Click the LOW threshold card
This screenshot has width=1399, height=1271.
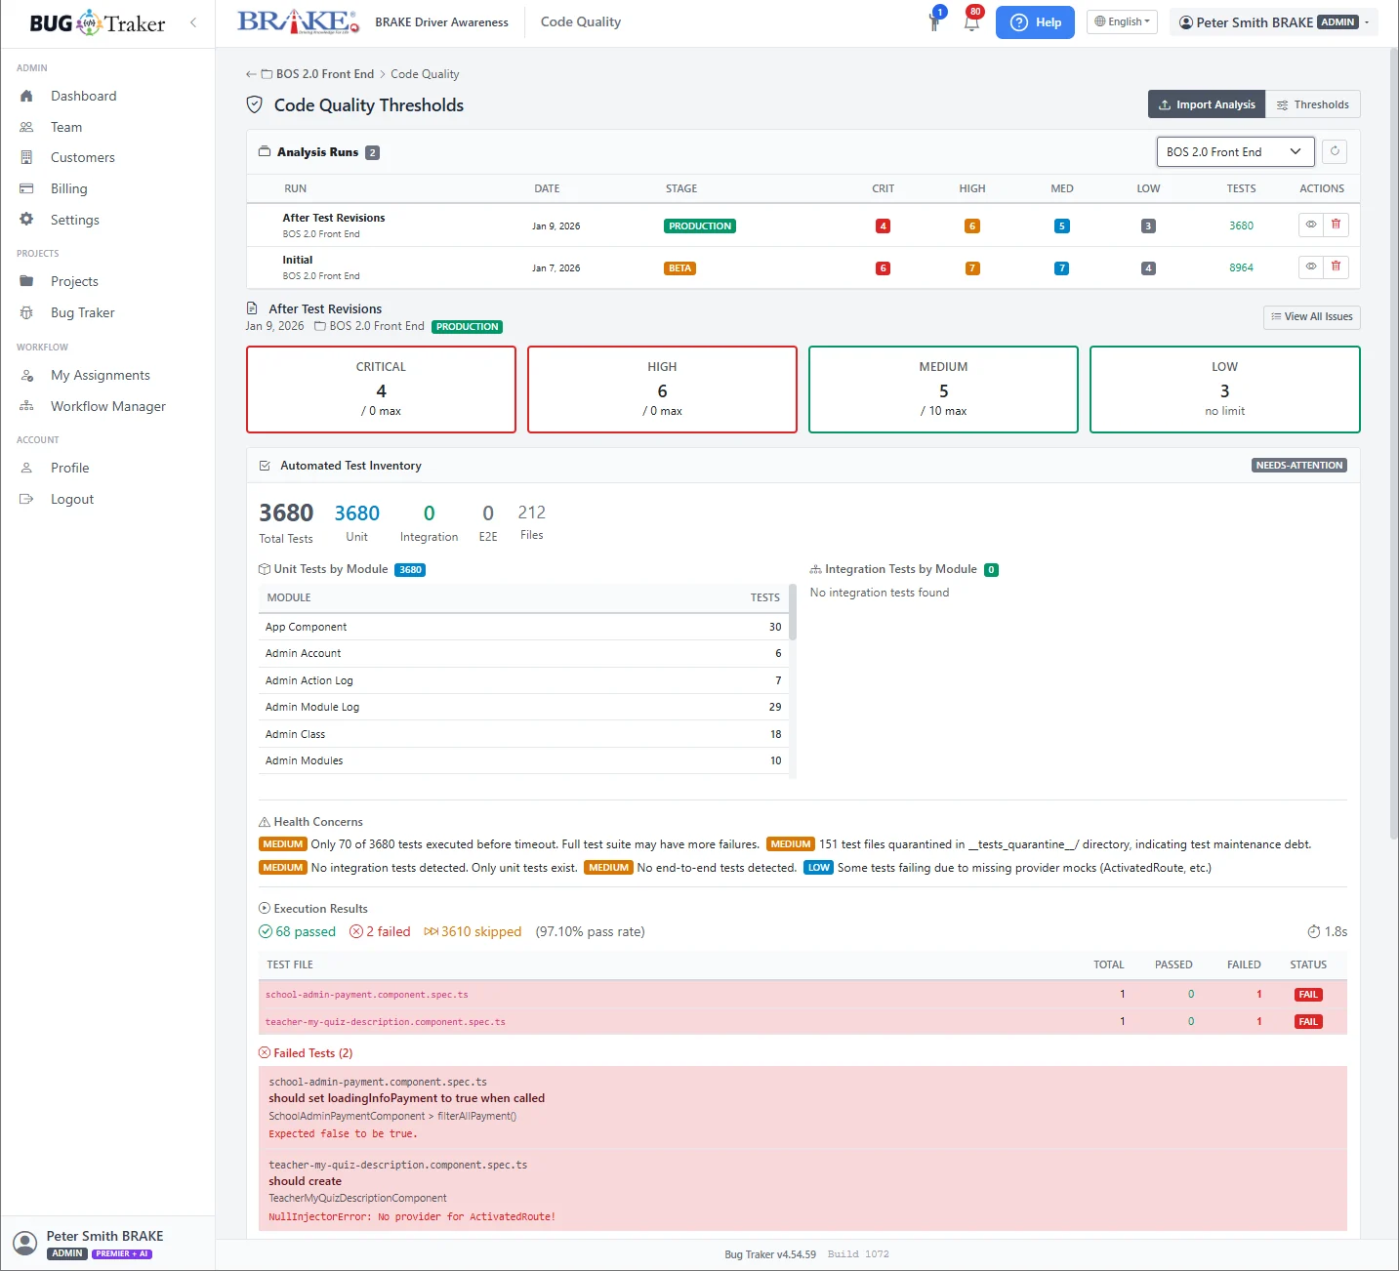click(1224, 389)
